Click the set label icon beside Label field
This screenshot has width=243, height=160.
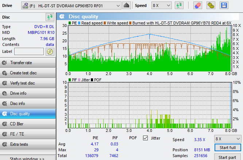50,51
